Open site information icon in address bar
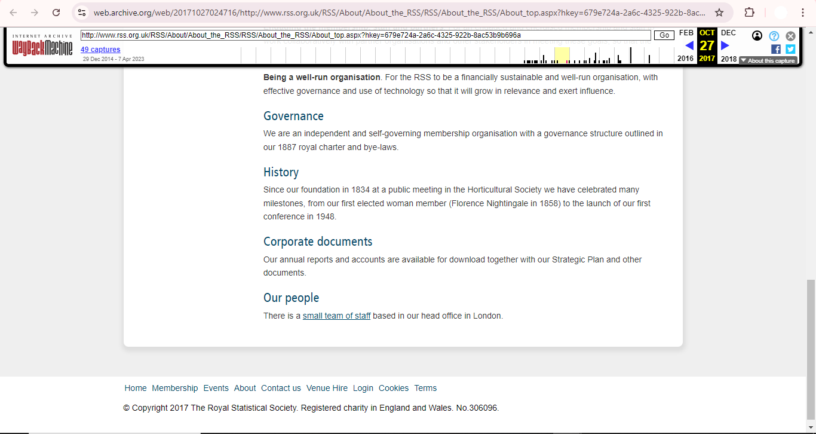Screen dimensions: 816x434 click(x=82, y=13)
